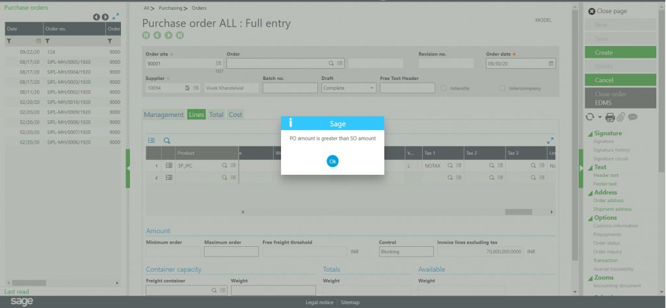666x308 pixels.
Task: Open Order field search magnifier
Action: [x=331, y=63]
